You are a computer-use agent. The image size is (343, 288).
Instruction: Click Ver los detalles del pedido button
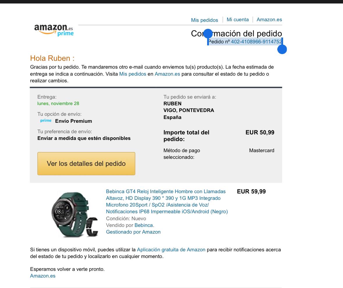tap(86, 163)
